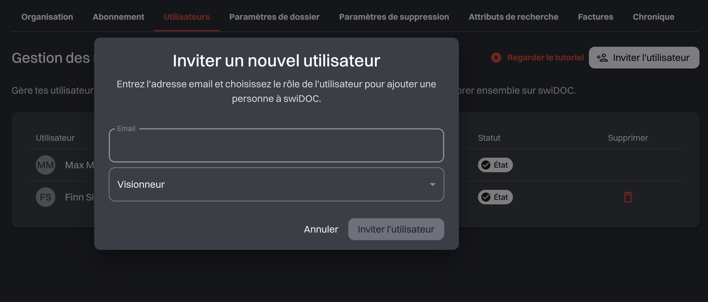Screen dimensions: 708x302
Task: Click the Regarder le tutoriel link
Action: coord(545,58)
